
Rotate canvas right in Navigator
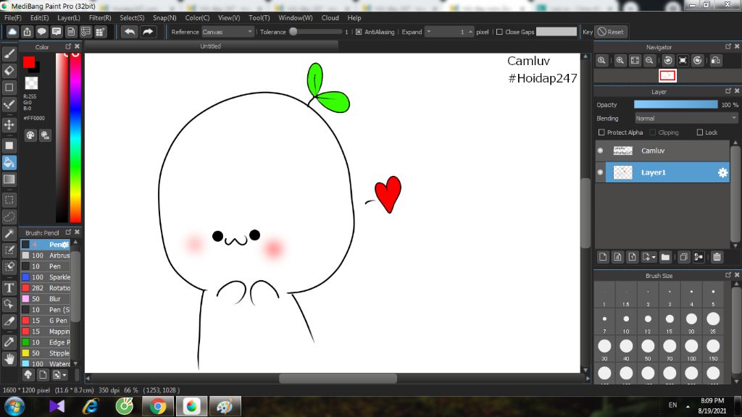click(x=698, y=61)
